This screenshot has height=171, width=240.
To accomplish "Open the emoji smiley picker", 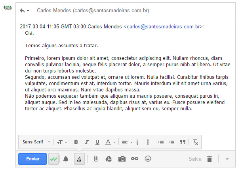I will point(148,159).
